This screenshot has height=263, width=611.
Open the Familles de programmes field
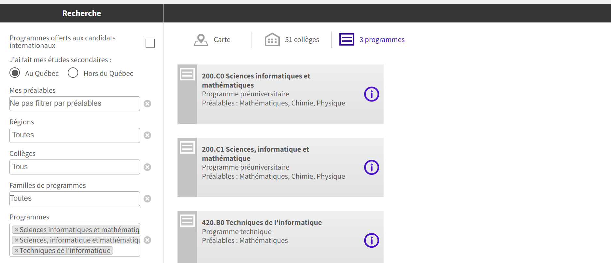point(75,199)
